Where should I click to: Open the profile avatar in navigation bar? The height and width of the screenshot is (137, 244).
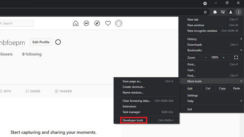(x=119, y=23)
